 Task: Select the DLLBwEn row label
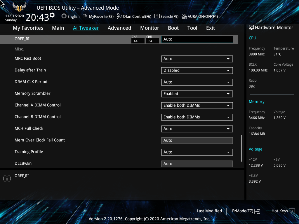[x=23, y=163]
